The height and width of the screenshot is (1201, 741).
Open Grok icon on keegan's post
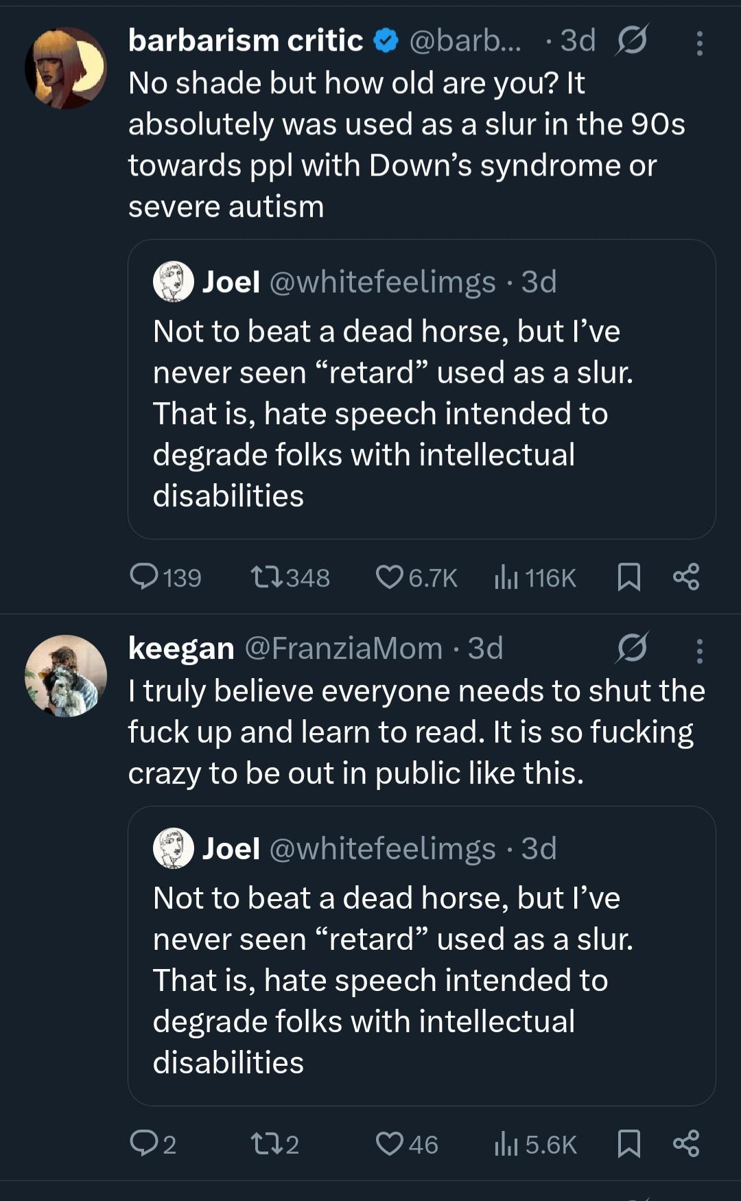(631, 648)
